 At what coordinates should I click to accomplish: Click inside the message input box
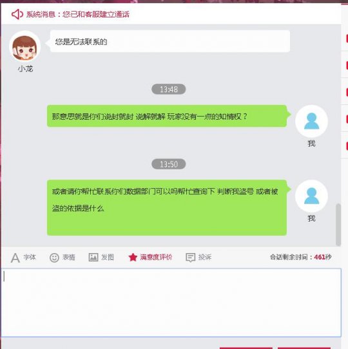pyautogui.click(x=171, y=303)
